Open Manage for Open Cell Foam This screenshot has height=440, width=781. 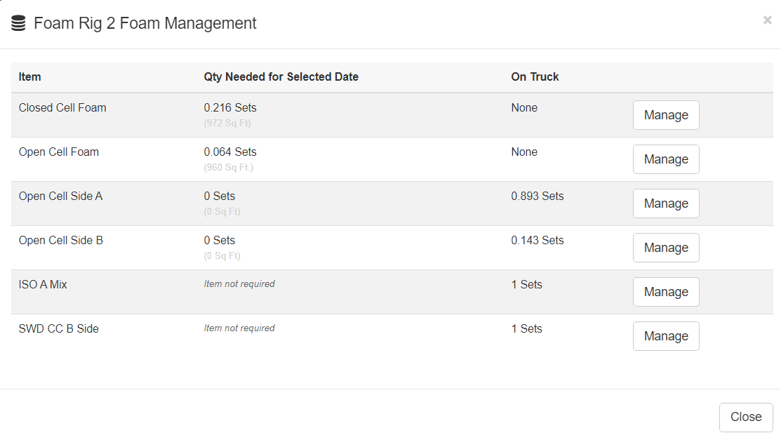pyautogui.click(x=665, y=159)
